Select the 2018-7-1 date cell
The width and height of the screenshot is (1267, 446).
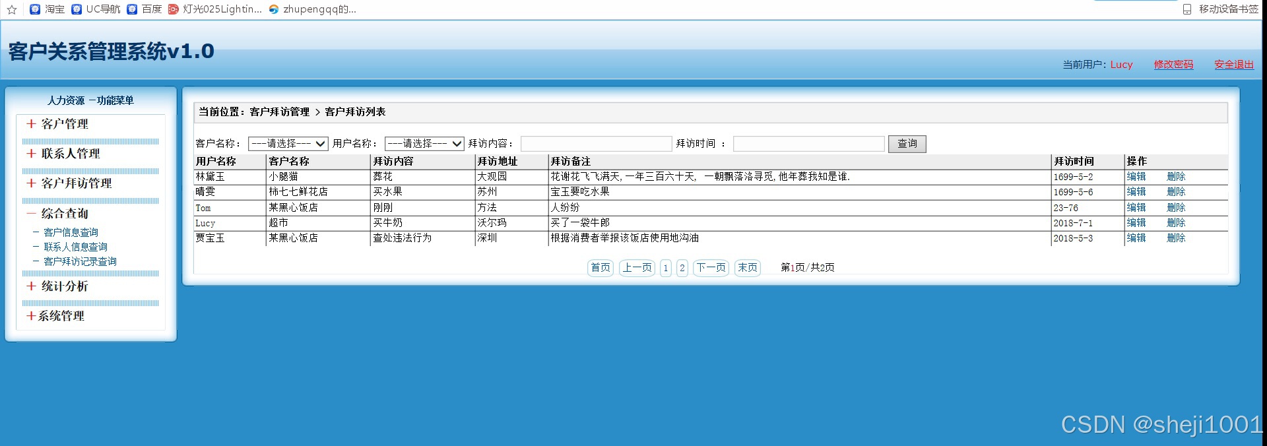[x=1088, y=223]
